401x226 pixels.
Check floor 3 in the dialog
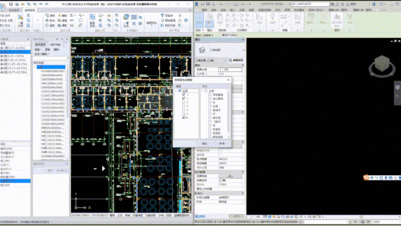[x=183, y=106]
